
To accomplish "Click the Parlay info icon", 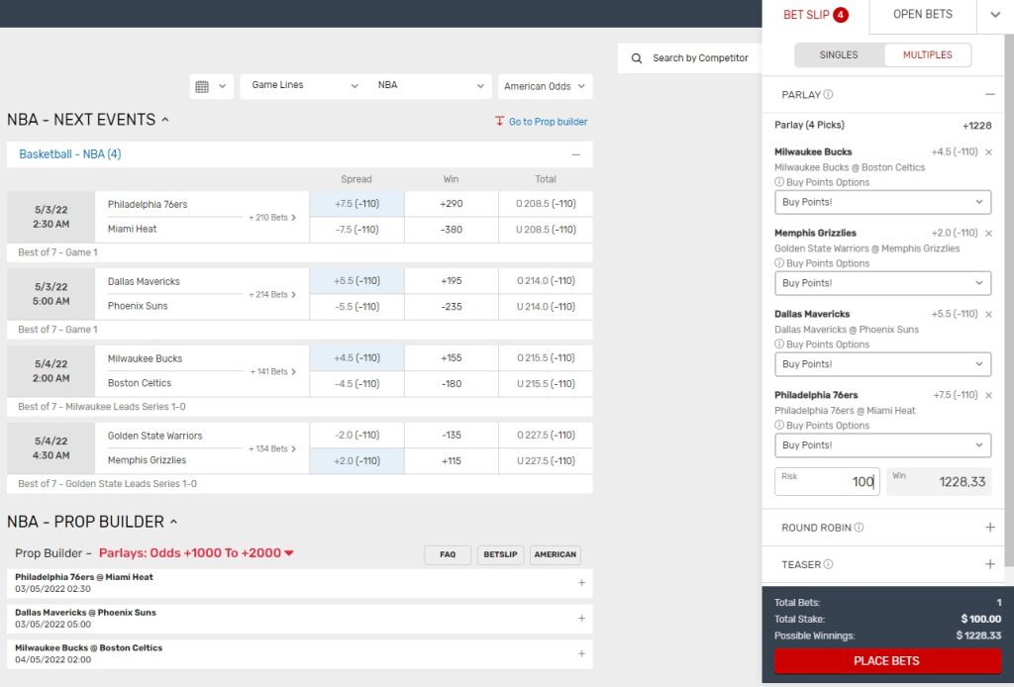I will pyautogui.click(x=828, y=95).
